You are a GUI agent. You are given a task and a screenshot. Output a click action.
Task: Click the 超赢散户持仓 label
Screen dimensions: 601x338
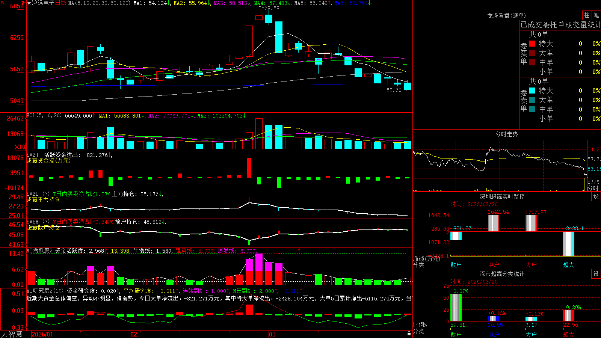[43, 228]
